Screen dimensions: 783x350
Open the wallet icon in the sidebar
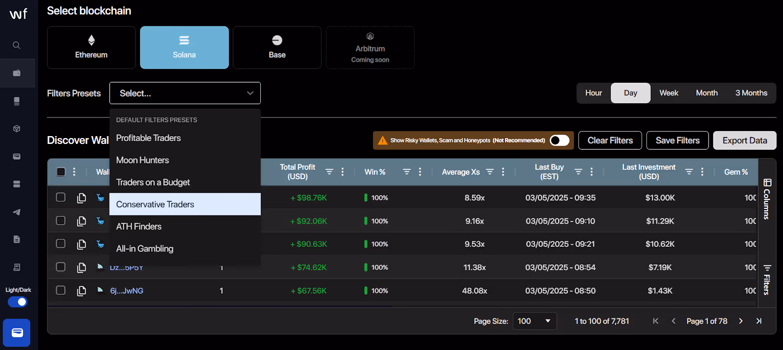pos(17,73)
